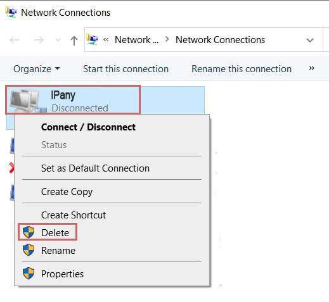Click the IPany connection computer icon
Image resolution: width=329 pixels, height=302 pixels.
pos(28,100)
